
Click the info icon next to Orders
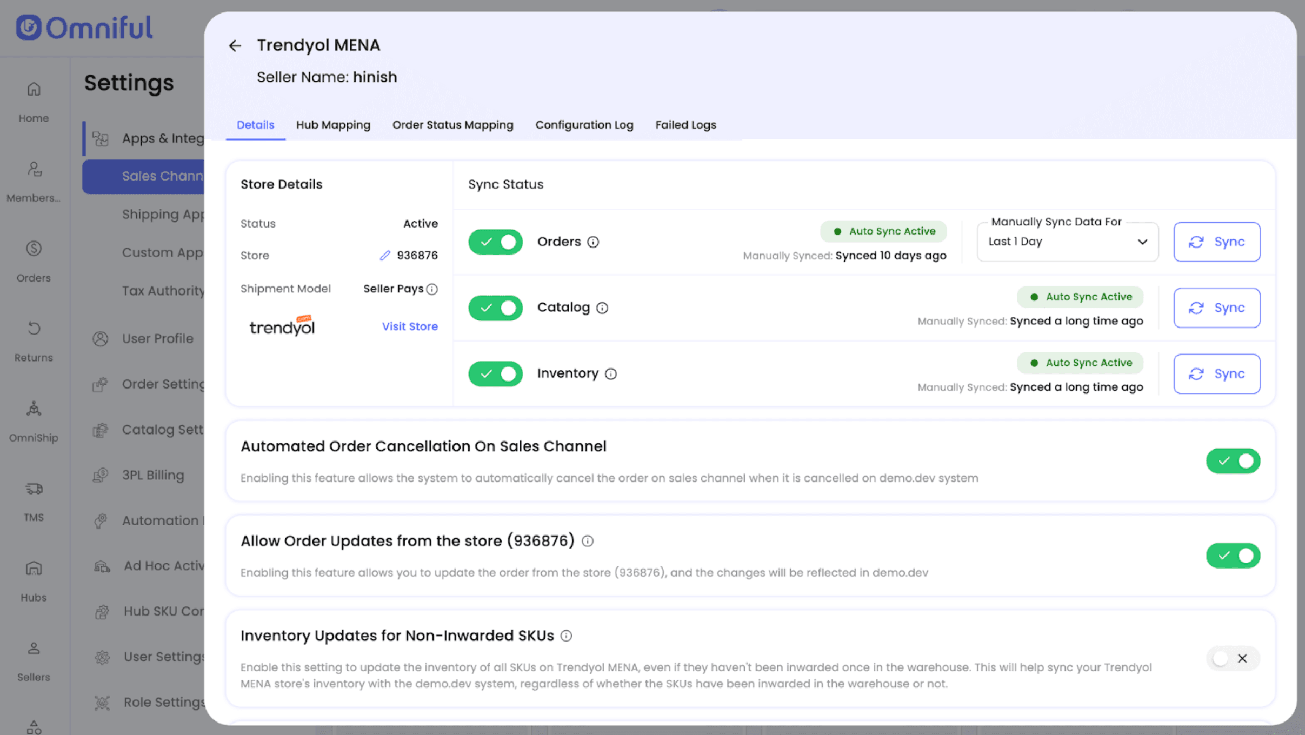(593, 242)
